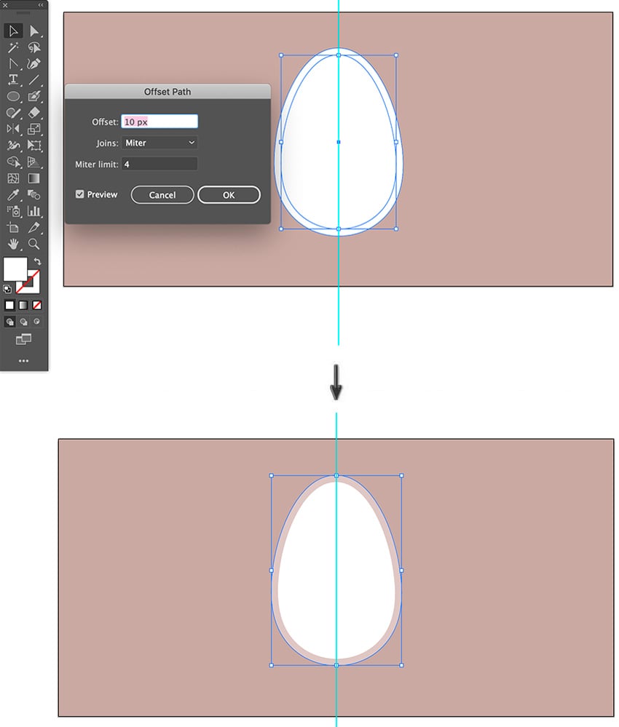Viewport: 619px width, 727px height.
Task: Select the Magic Wand tool
Action: 13,47
